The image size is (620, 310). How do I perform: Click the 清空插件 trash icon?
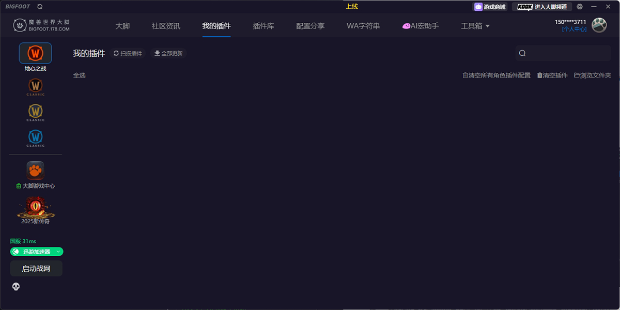[552, 75]
